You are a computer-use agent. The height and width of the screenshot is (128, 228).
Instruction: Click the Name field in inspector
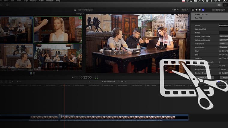[223, 25]
